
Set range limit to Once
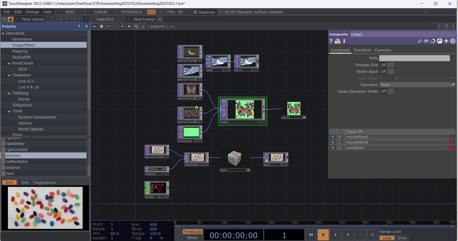pyautogui.click(x=402, y=238)
